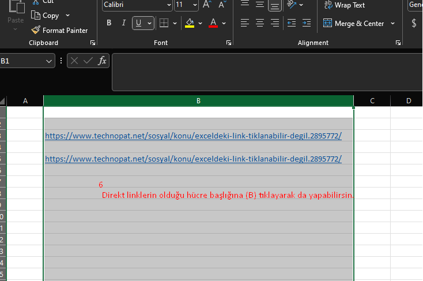Expand the Paste options arrow

point(16,29)
